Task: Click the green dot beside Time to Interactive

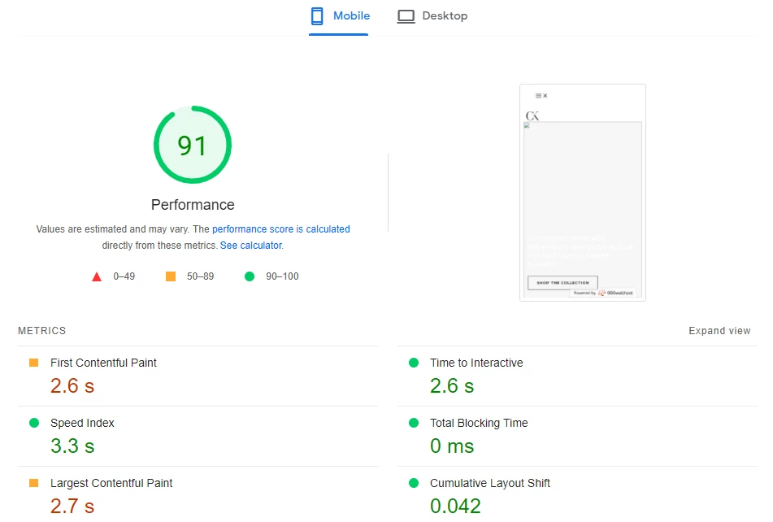Action: point(414,363)
